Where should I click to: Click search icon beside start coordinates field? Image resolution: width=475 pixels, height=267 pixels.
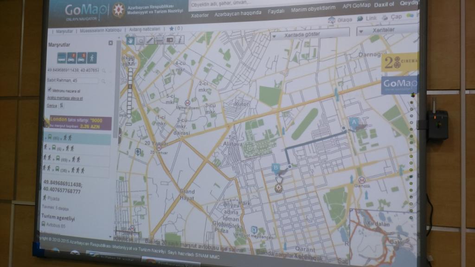pos(104,71)
